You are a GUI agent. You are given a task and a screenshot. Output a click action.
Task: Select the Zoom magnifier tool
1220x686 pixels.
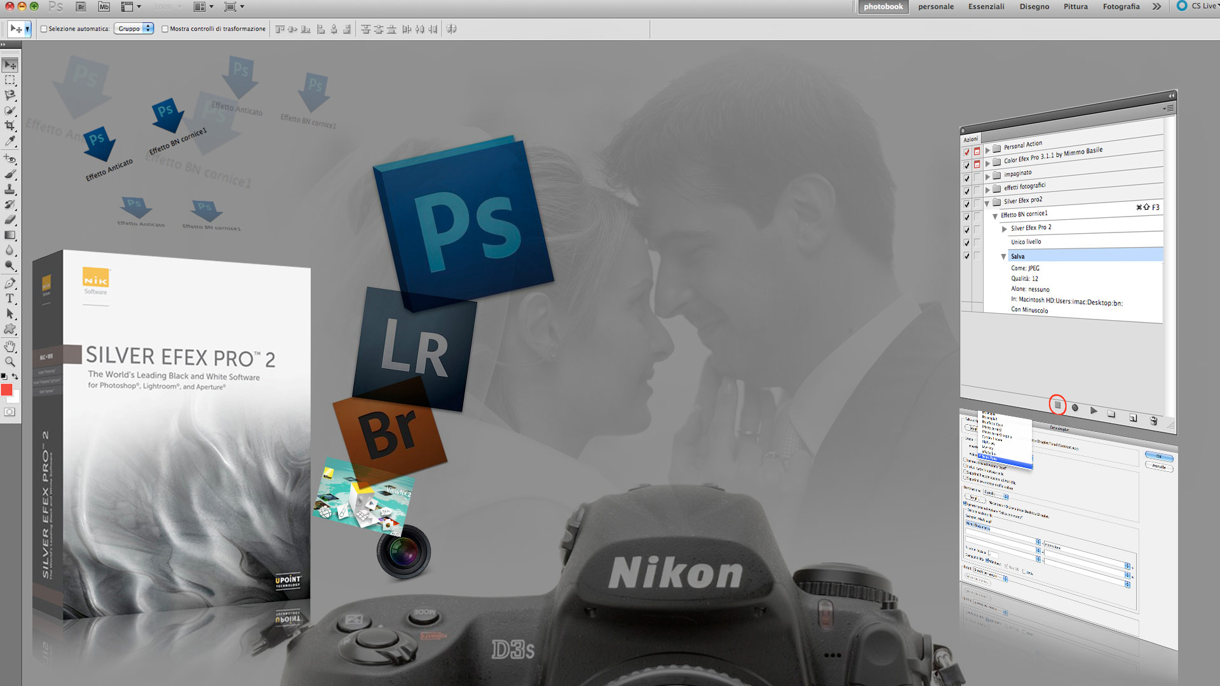point(10,362)
